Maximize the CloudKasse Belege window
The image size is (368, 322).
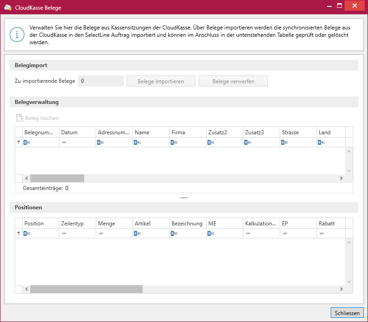[339, 6]
